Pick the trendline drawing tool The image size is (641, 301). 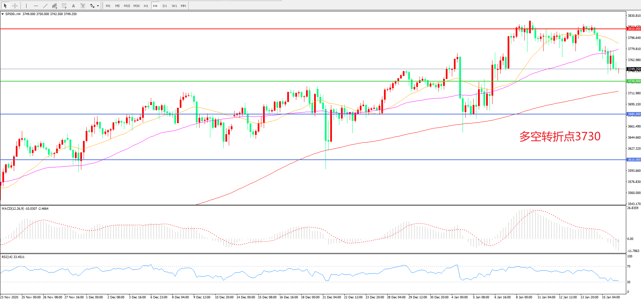45,6
